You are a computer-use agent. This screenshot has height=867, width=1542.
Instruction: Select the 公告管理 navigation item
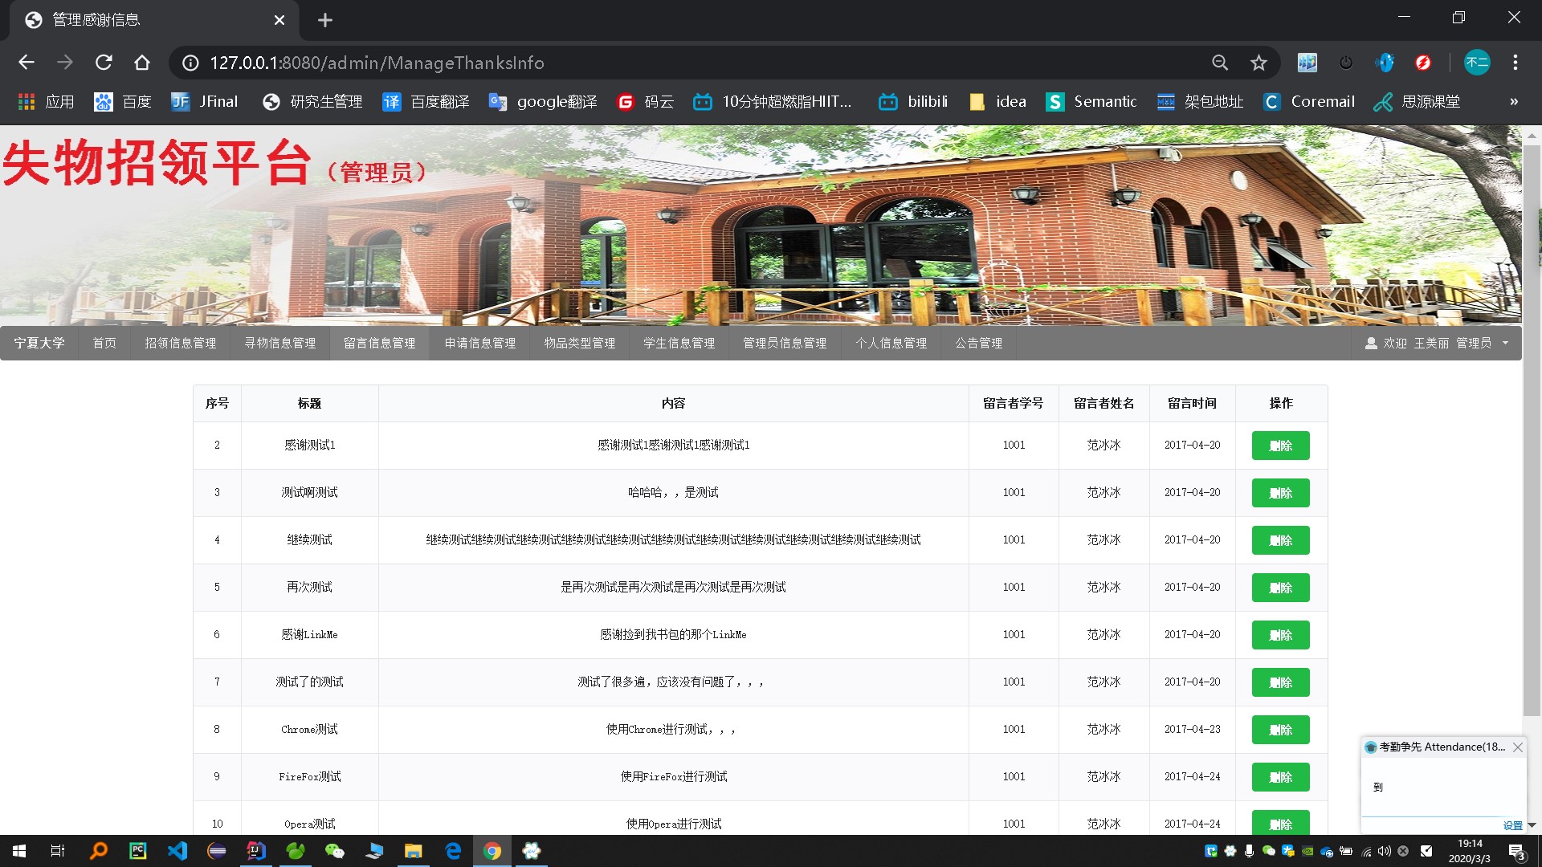coord(978,343)
